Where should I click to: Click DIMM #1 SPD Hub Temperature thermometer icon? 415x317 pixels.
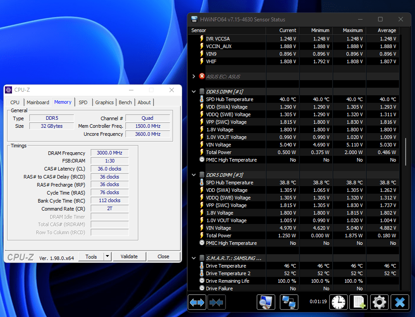[201, 99]
